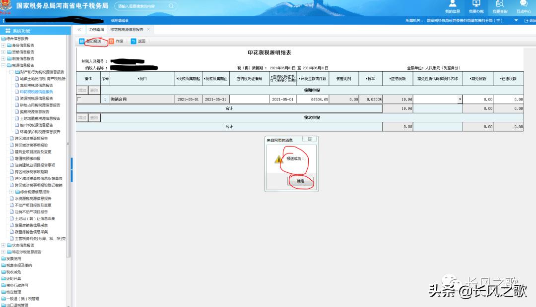Image resolution: width=536 pixels, height=307 pixels.
Task: Click the collapse sidebar double-arrow icon
Action: [x=79, y=30]
